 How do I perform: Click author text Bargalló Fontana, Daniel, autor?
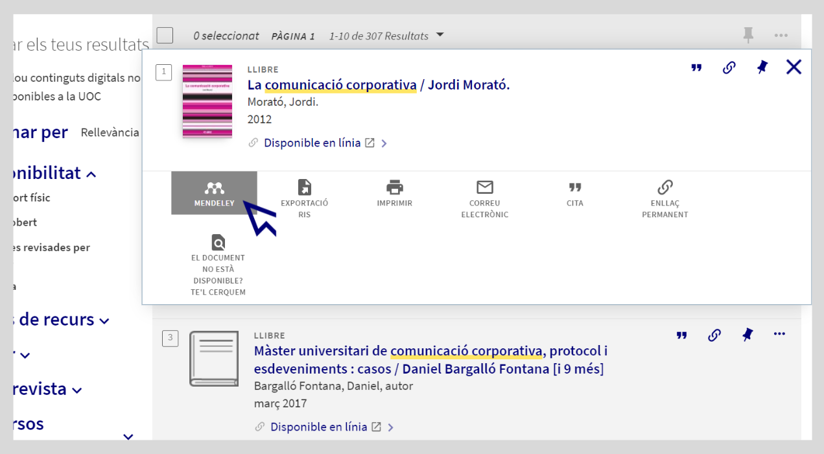point(333,386)
